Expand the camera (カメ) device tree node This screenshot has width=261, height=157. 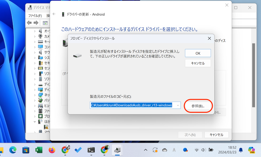pos(35,36)
